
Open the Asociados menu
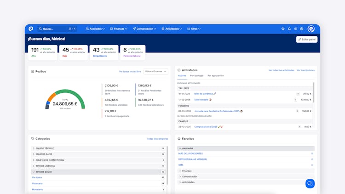(x=95, y=29)
